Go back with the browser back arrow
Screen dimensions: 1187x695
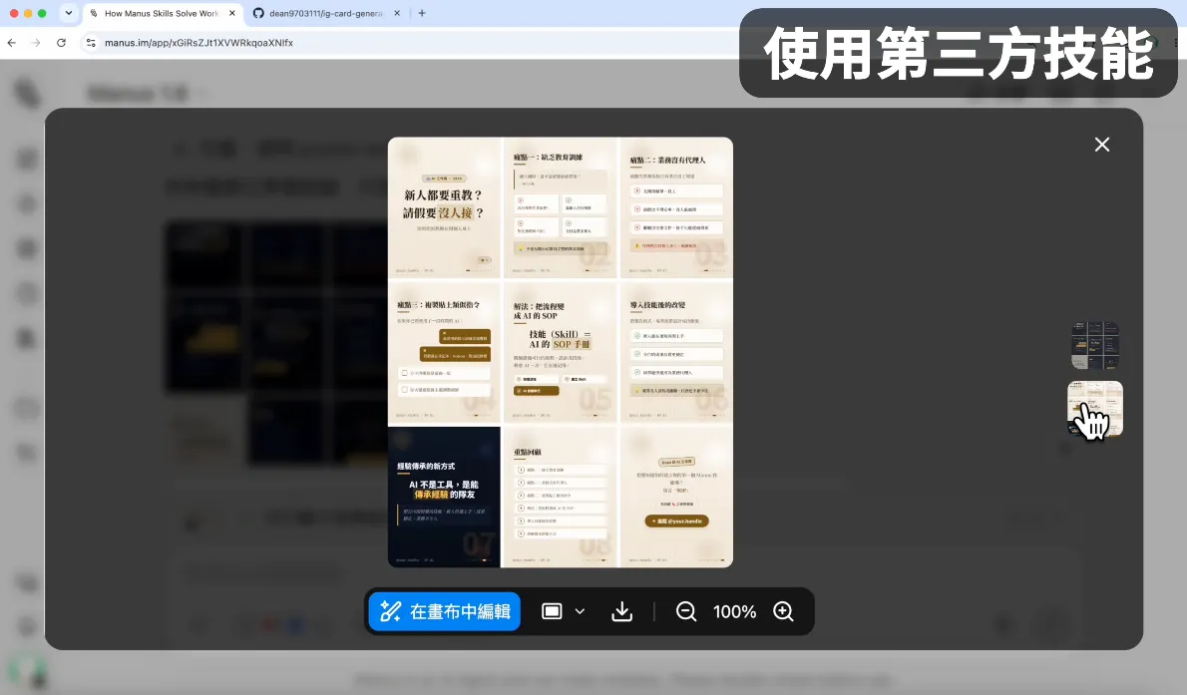click(11, 43)
